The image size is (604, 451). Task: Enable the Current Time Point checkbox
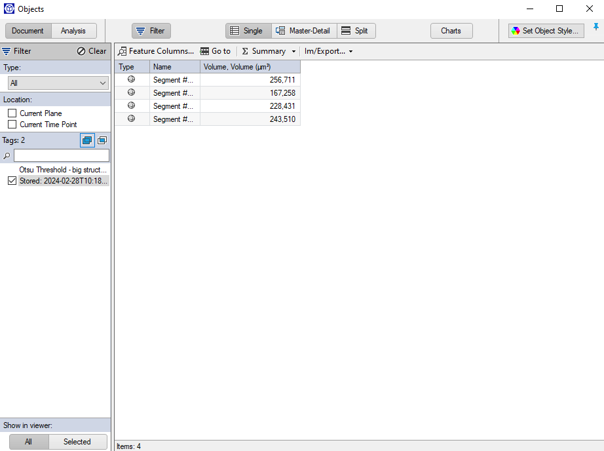11,124
